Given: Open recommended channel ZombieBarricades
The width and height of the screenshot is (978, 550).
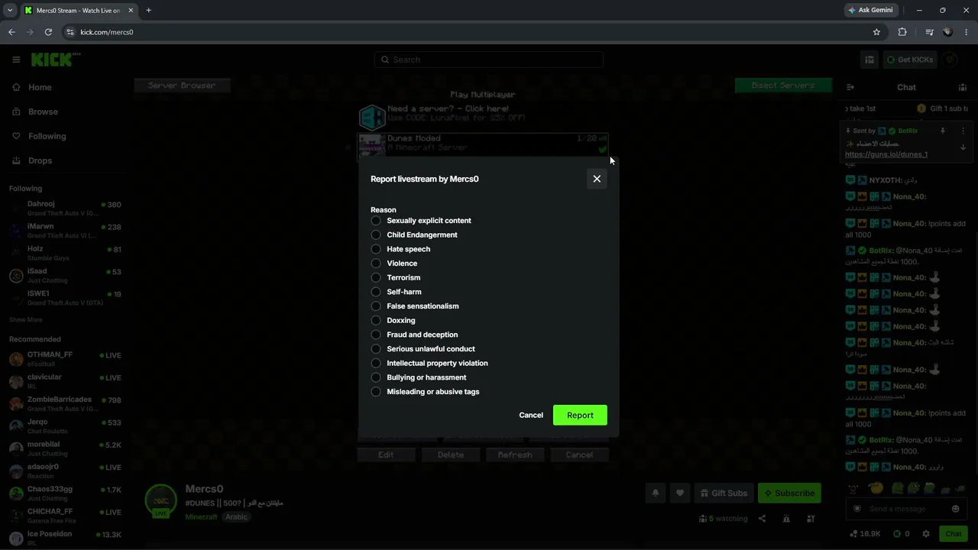Looking at the screenshot, I should click(65, 403).
